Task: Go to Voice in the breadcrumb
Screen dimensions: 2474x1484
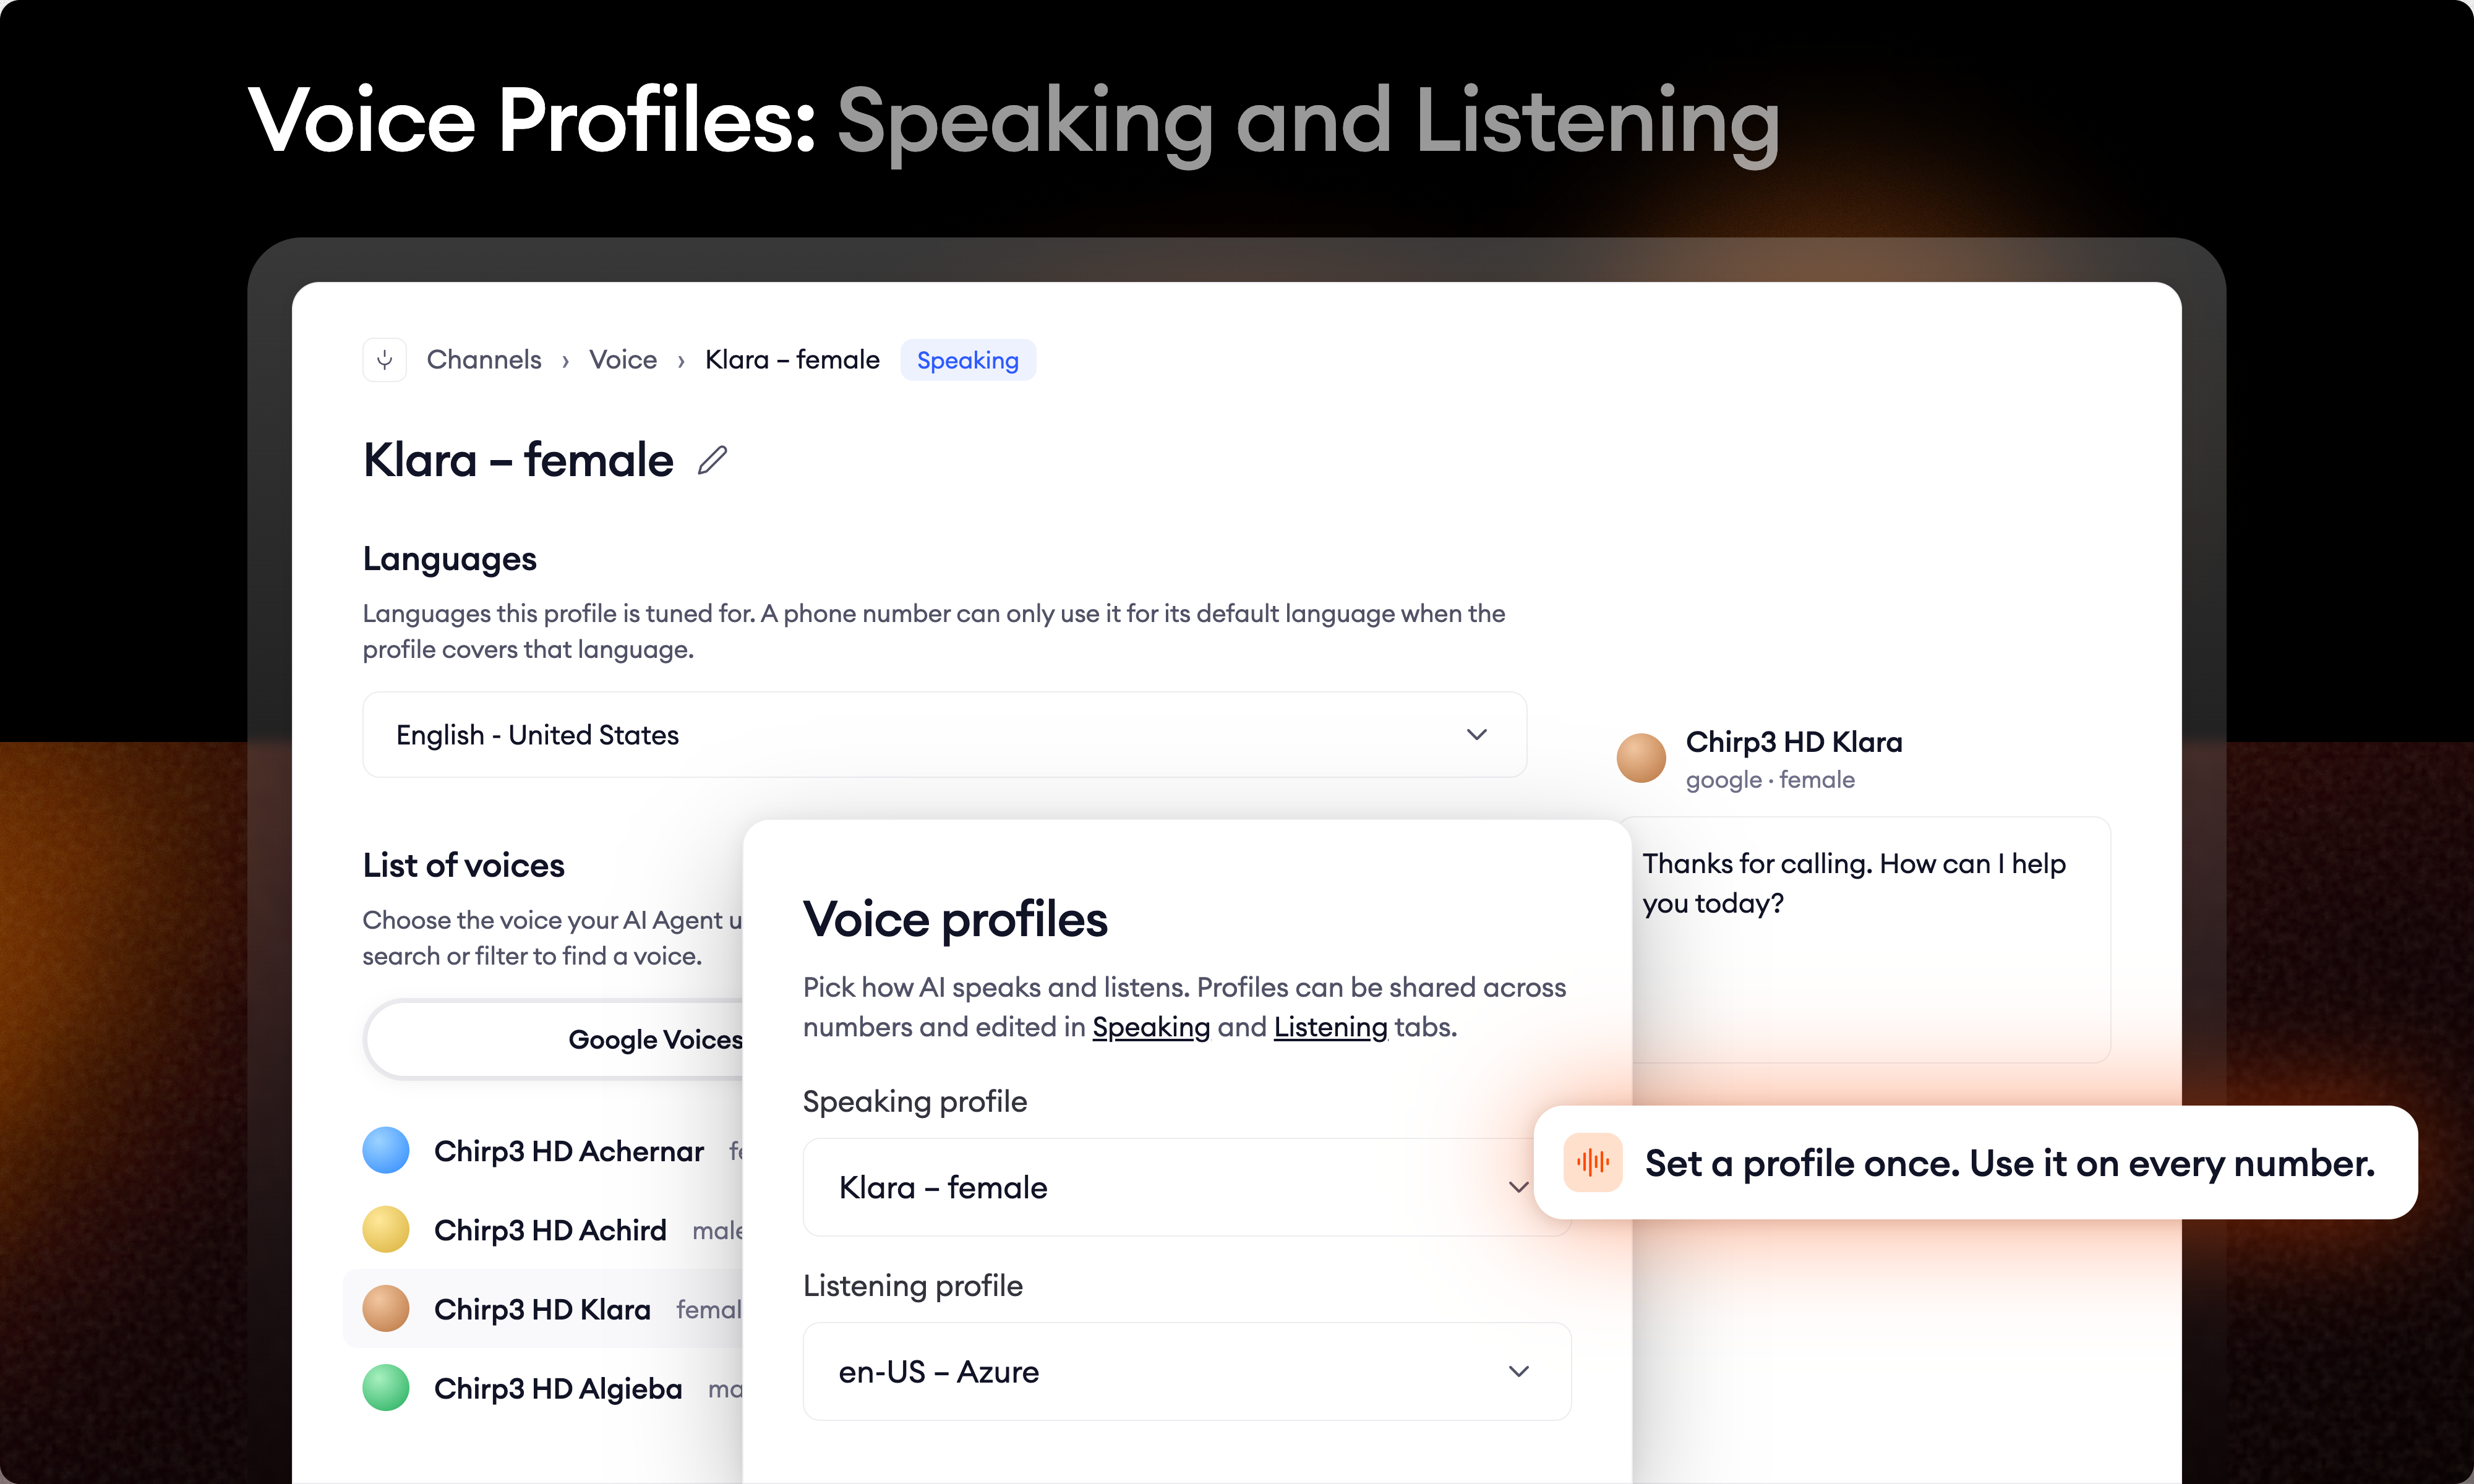Action: click(x=623, y=360)
